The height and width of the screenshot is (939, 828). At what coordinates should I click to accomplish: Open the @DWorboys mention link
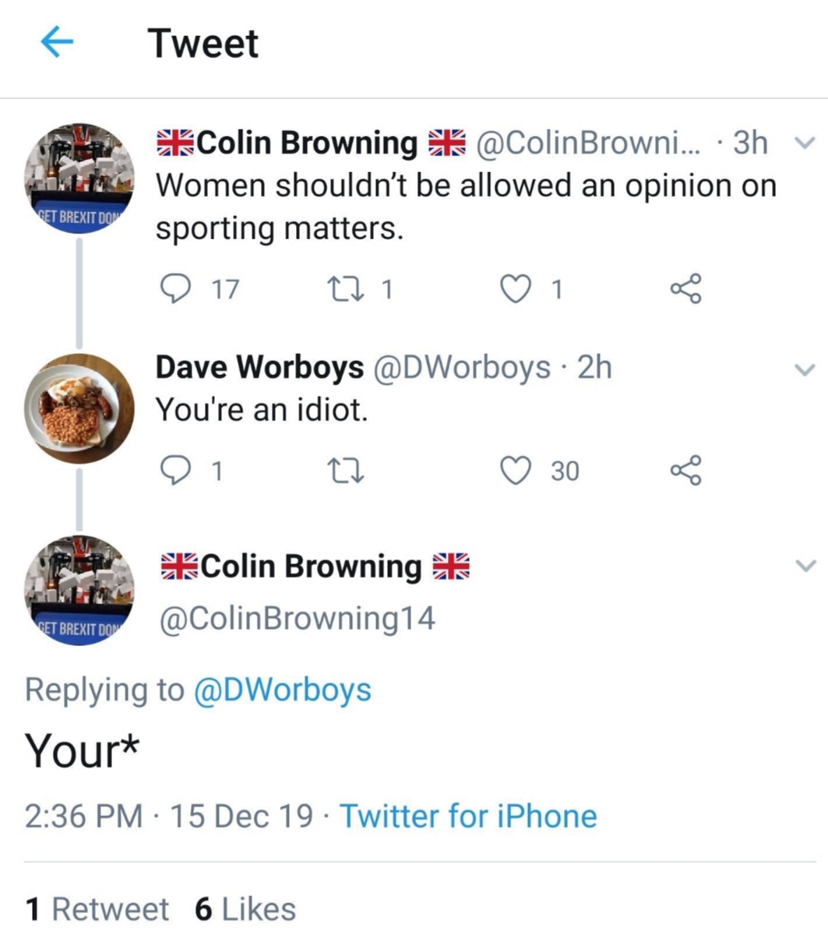(x=281, y=690)
